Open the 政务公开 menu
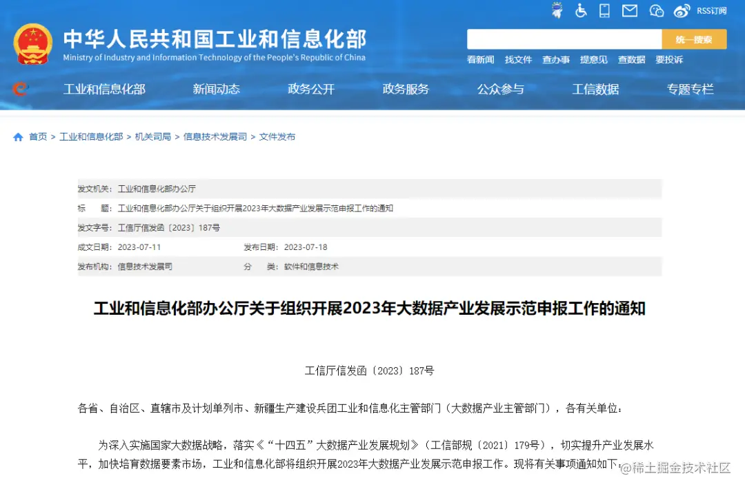The height and width of the screenshot is (489, 745). coord(311,89)
